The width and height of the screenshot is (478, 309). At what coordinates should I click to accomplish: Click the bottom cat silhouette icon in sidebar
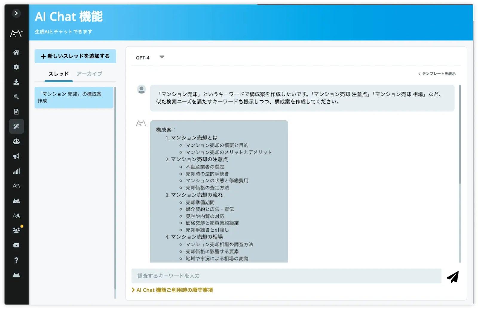click(x=16, y=275)
